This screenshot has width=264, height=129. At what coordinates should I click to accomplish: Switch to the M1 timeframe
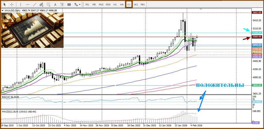[87, 4]
